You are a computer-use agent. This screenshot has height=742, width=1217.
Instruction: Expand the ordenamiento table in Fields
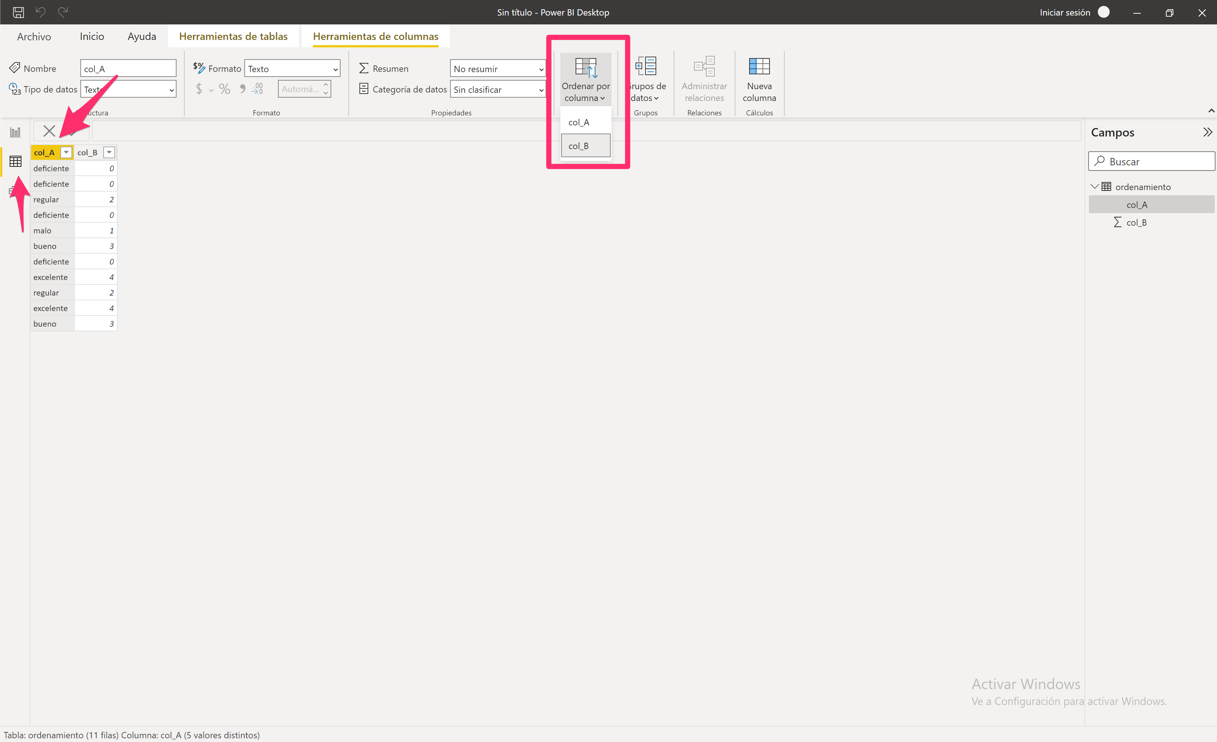pyautogui.click(x=1096, y=186)
